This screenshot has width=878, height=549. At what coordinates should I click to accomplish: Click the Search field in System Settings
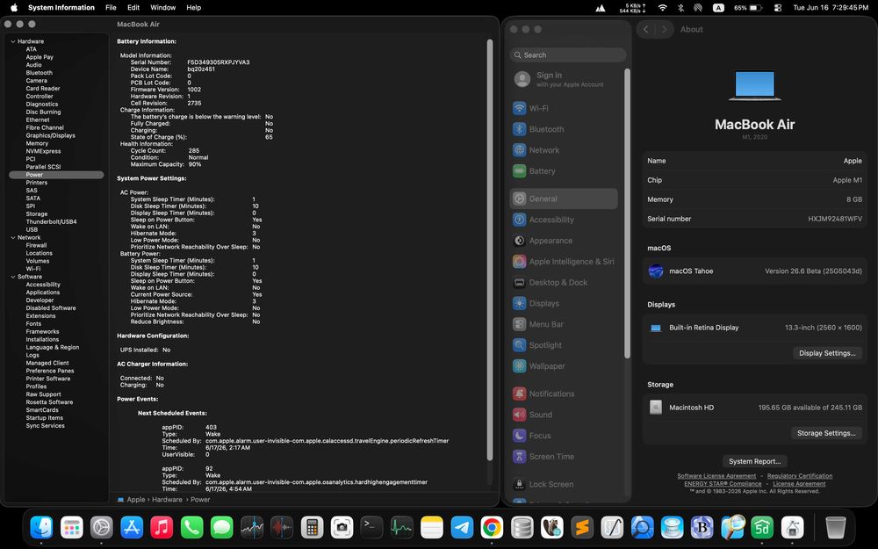click(x=568, y=54)
